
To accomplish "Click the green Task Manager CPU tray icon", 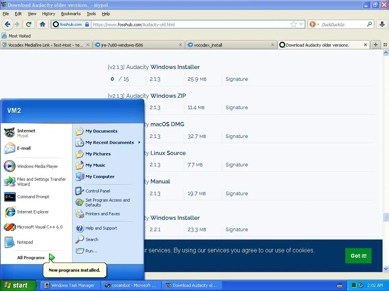I will click(354, 285).
